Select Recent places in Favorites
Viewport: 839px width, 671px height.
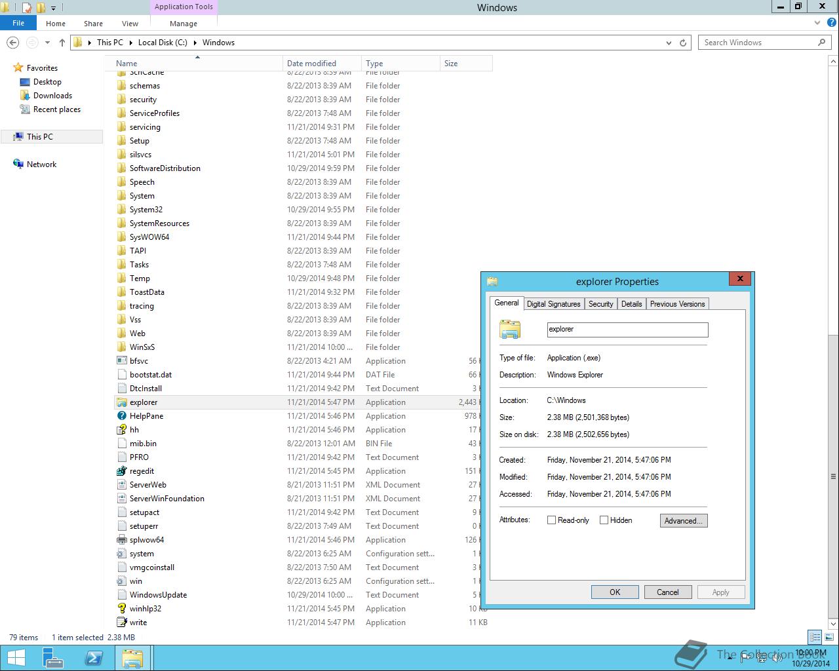56,109
